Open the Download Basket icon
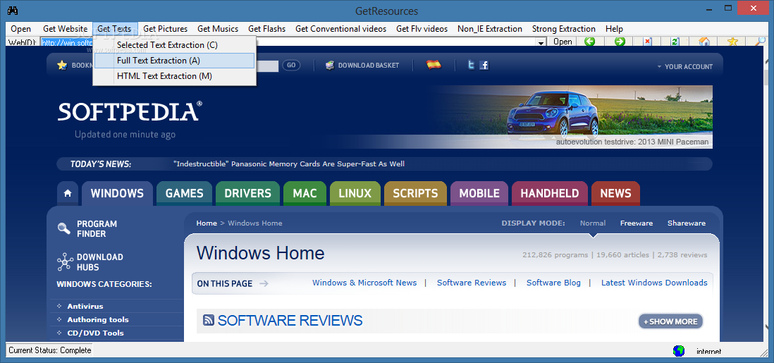This screenshot has height=363, width=774. coord(330,65)
